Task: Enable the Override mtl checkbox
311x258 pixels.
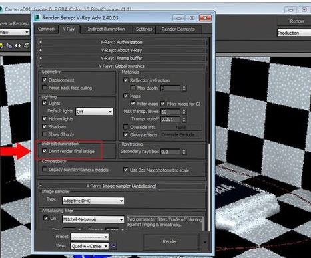Action: (126, 127)
